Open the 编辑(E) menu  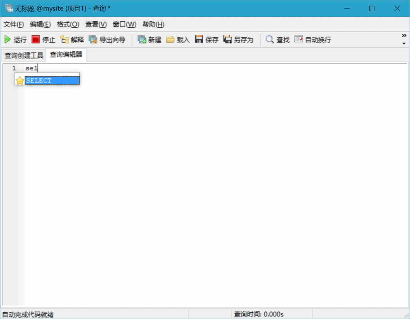click(40, 24)
